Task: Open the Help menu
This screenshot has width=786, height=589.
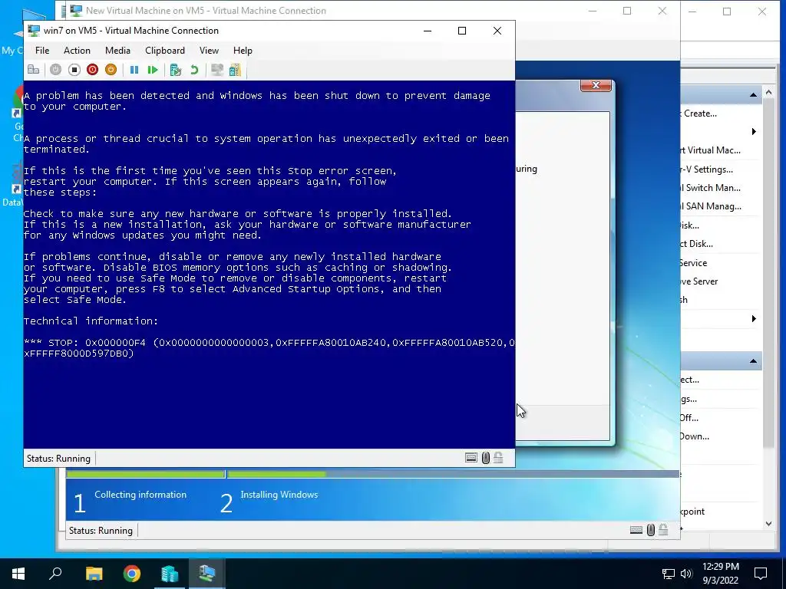Action: point(243,51)
